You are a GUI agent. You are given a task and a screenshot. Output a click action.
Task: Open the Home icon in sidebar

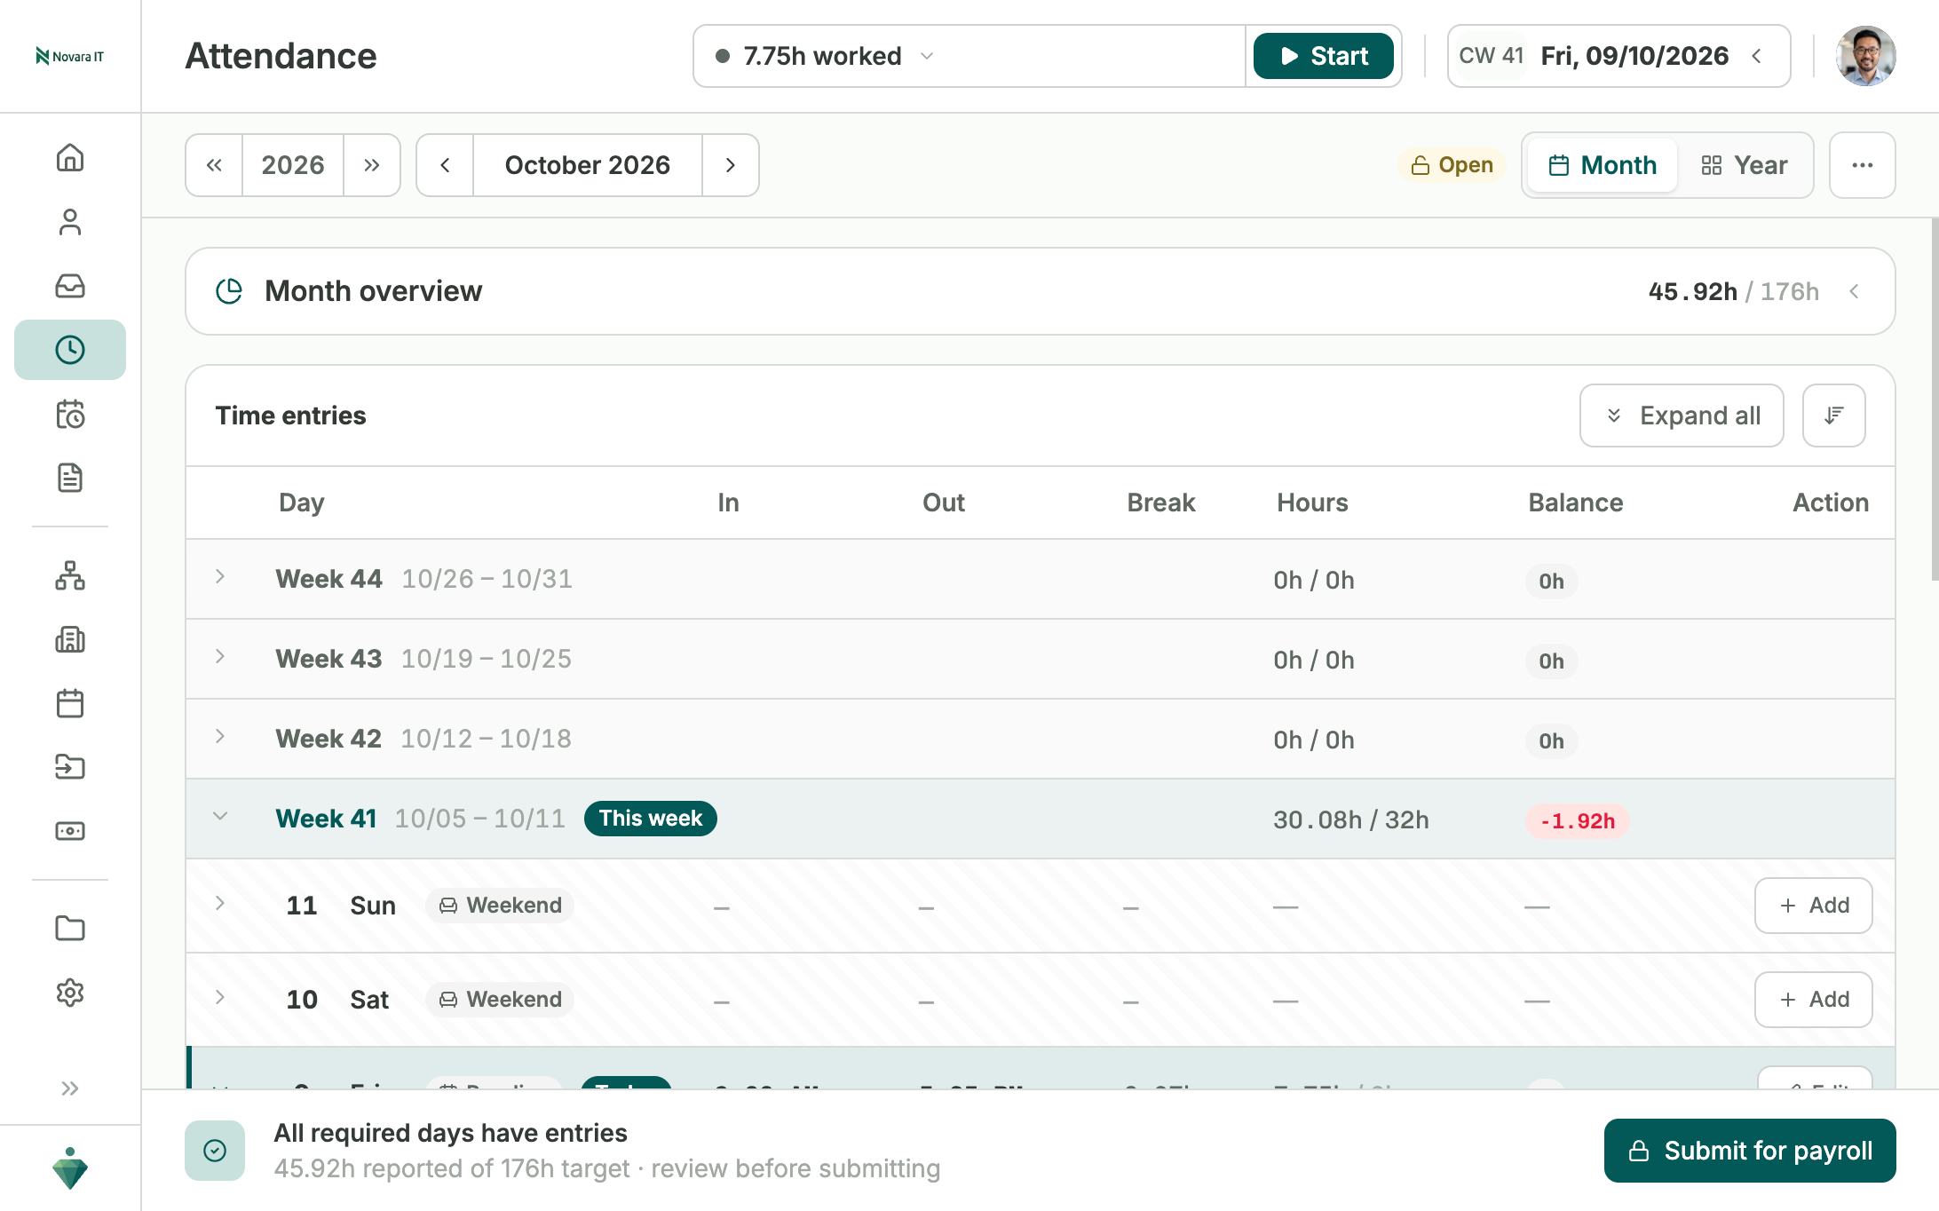tap(70, 158)
